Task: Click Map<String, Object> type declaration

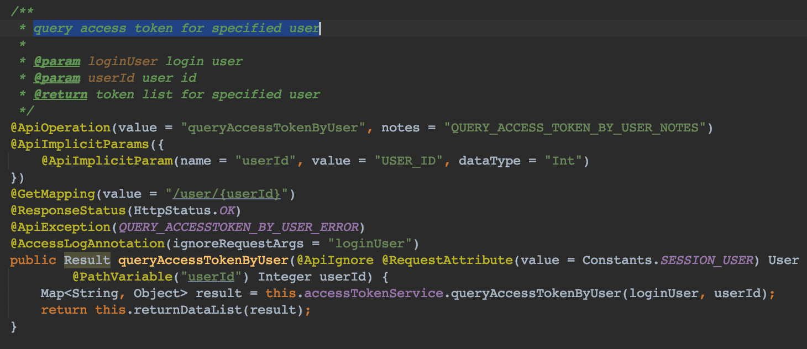Action: pyautogui.click(x=114, y=293)
